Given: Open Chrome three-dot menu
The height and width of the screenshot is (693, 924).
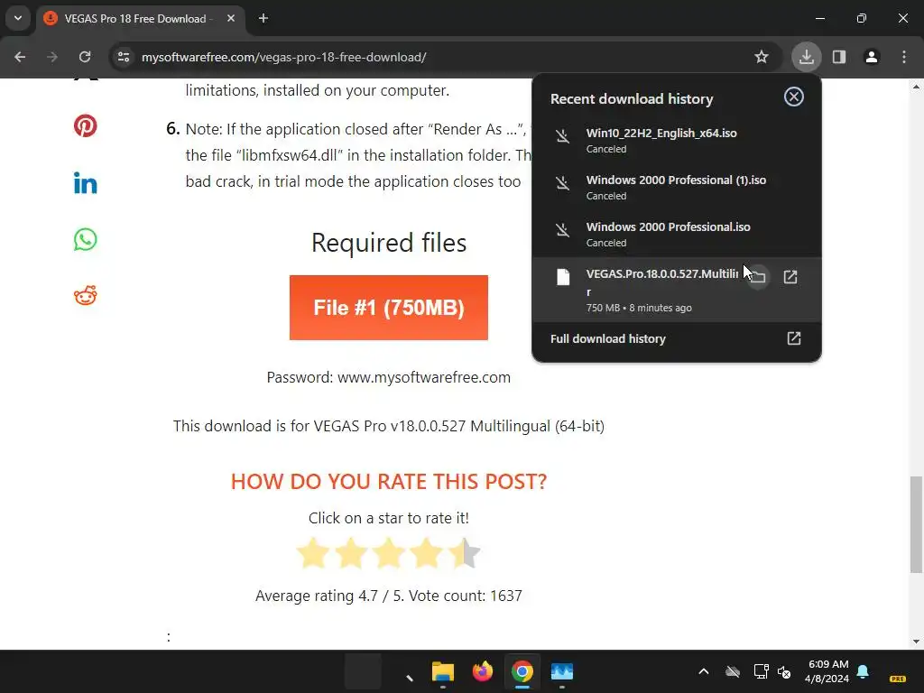Looking at the screenshot, I should [904, 57].
